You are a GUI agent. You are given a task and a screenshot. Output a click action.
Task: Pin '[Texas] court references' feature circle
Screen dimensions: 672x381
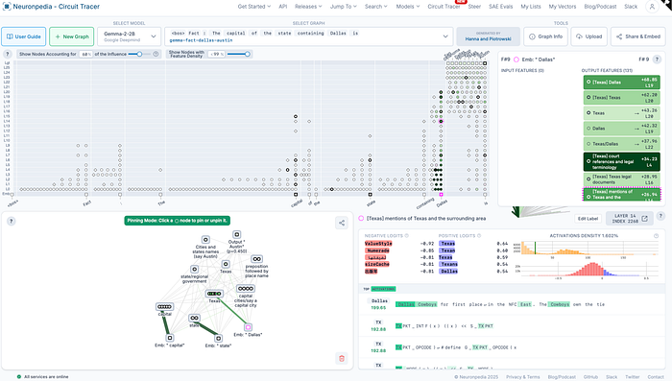[x=588, y=161]
